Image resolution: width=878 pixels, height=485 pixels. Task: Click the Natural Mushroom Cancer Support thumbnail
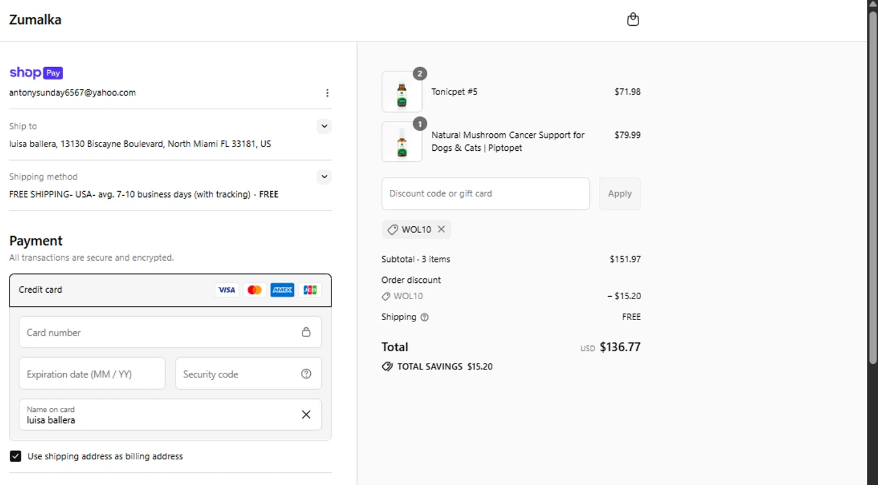(402, 142)
